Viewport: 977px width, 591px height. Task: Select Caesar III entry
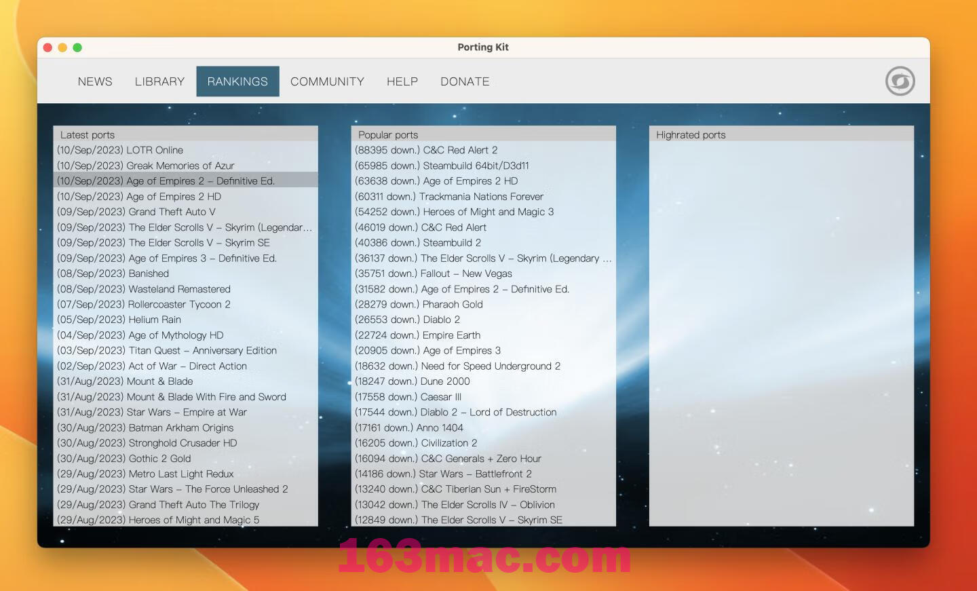[x=484, y=397]
